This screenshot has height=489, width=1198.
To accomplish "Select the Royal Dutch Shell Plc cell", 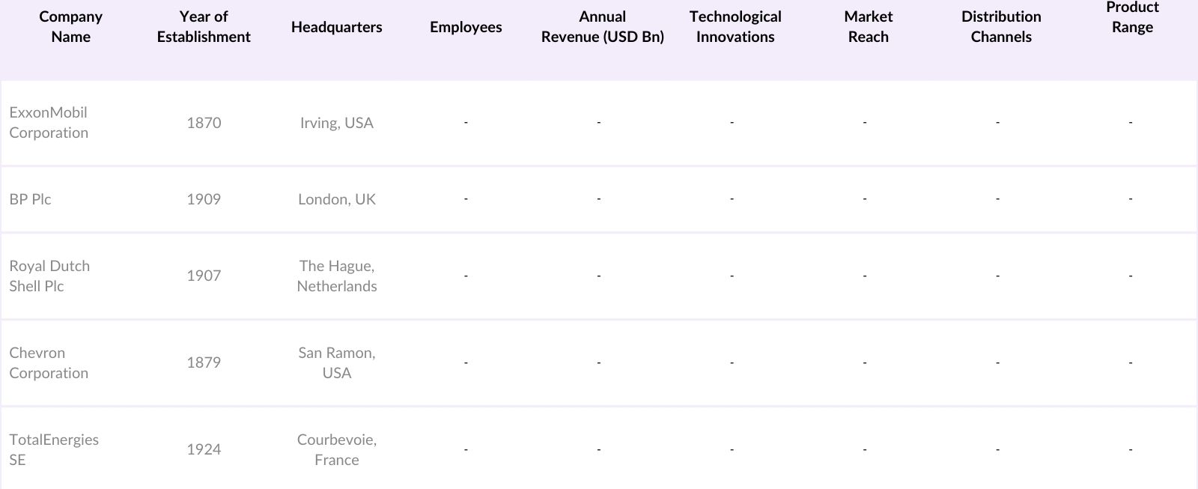I will point(49,276).
